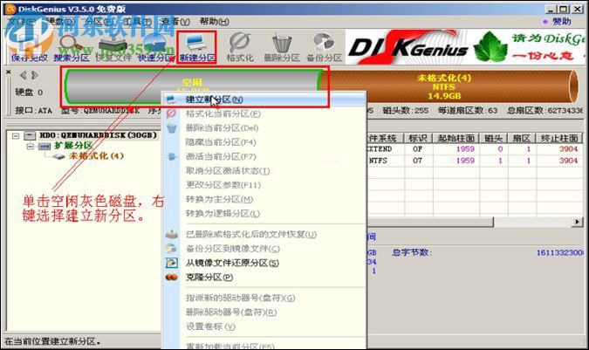Select HD0:QEMUHARDDISK(30GB) in the tree

[x=98, y=135]
